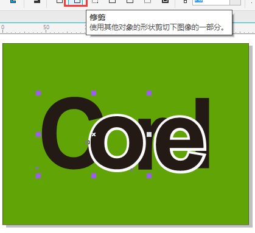Click the X center marker of the selection

click(94, 134)
